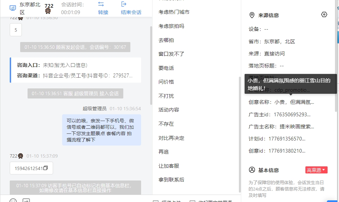Click the quick replies list scrollbar
Screen dimensions: 339x202
pos(240,134)
